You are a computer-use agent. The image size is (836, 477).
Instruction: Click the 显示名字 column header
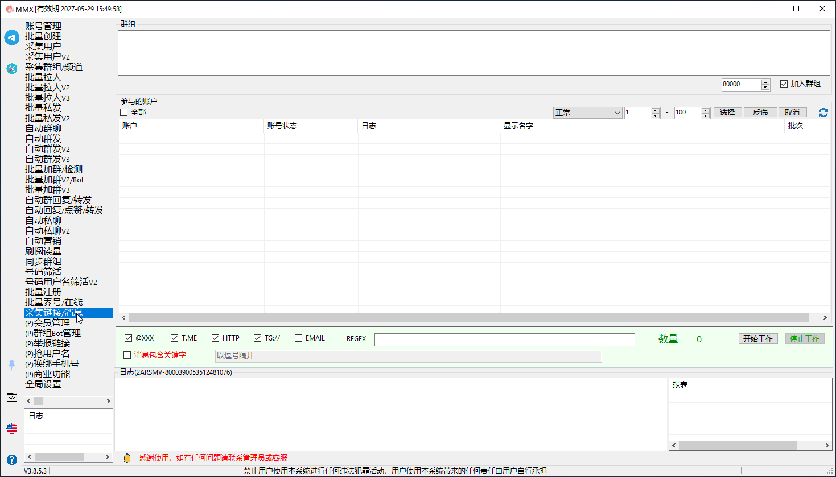click(643, 126)
